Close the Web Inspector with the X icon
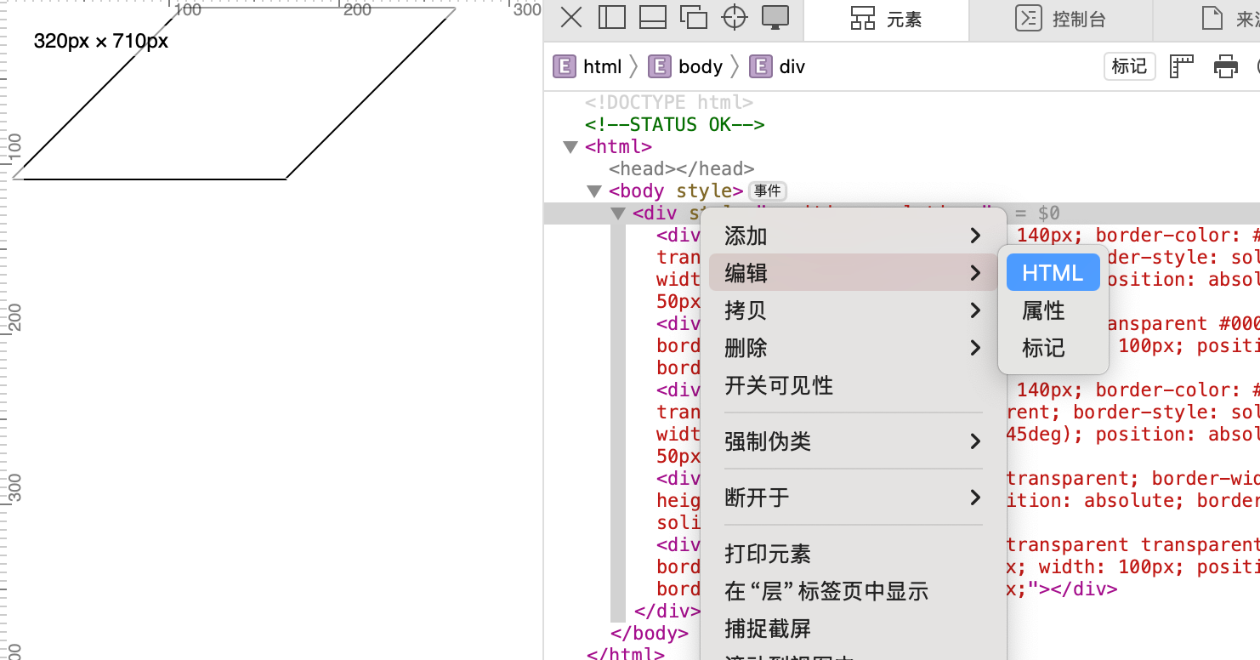This screenshot has width=1260, height=660. (x=572, y=17)
